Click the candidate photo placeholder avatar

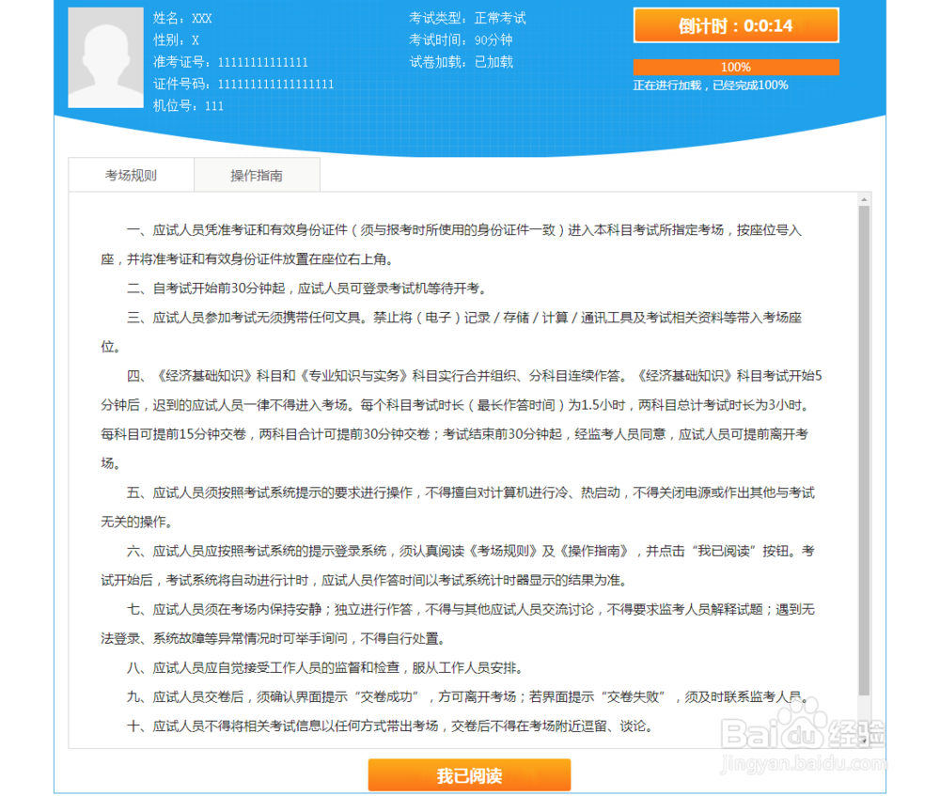tap(106, 57)
